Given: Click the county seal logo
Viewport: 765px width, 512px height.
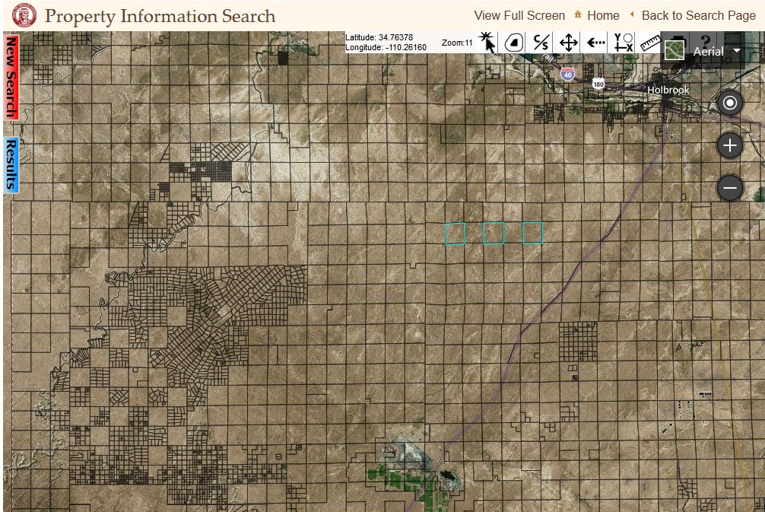Looking at the screenshot, I should click(24, 15).
